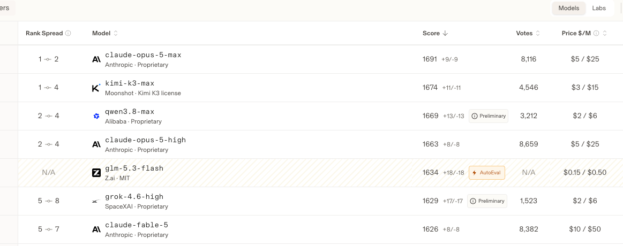Sort by the Votes column arrows
Screen dimensions: 623x246
tap(538, 33)
